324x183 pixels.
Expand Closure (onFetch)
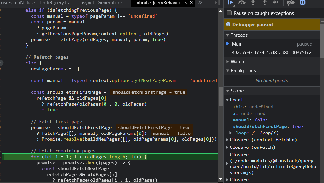(227, 147)
